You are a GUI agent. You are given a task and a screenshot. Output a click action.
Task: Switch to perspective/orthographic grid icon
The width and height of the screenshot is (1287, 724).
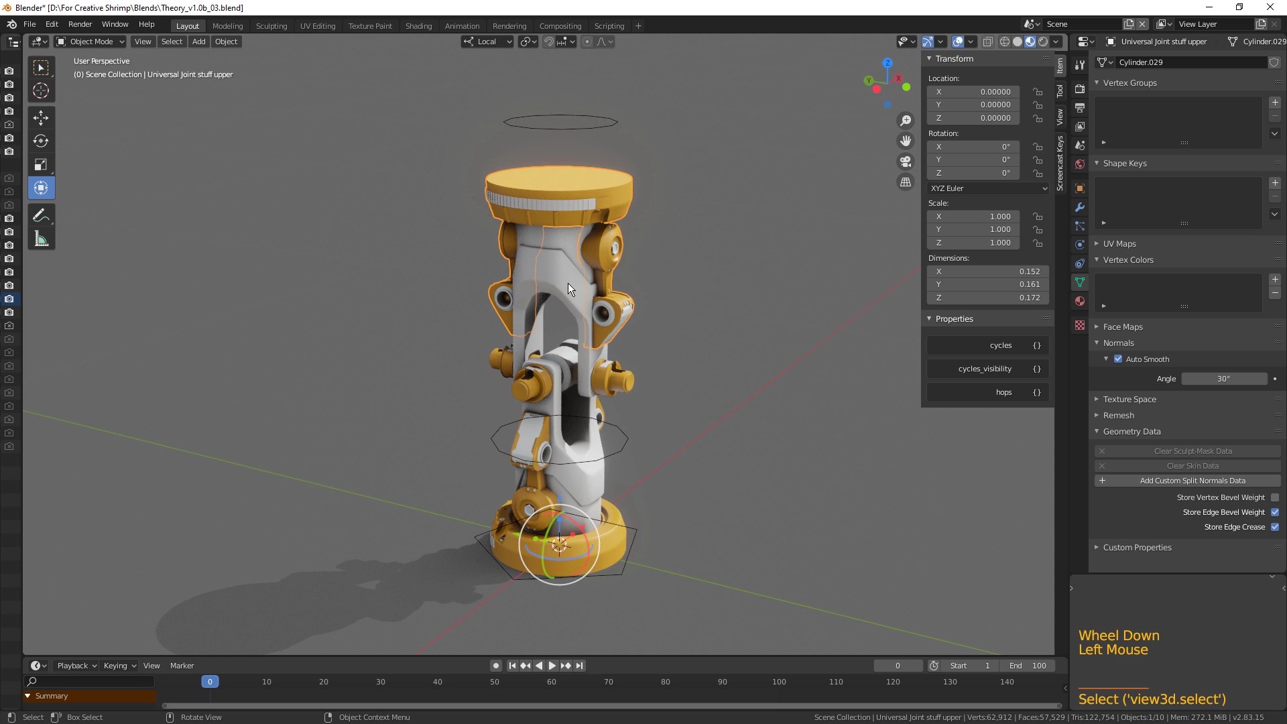pyautogui.click(x=906, y=182)
